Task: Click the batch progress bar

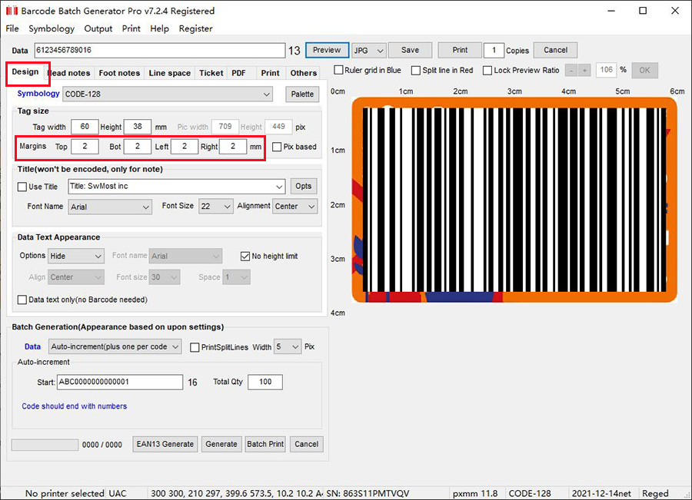Action: pyautogui.click(x=45, y=445)
